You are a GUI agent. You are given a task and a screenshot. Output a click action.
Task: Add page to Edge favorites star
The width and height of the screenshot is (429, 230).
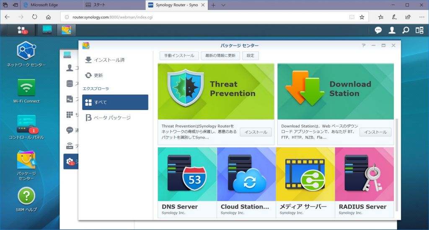[x=362, y=17]
